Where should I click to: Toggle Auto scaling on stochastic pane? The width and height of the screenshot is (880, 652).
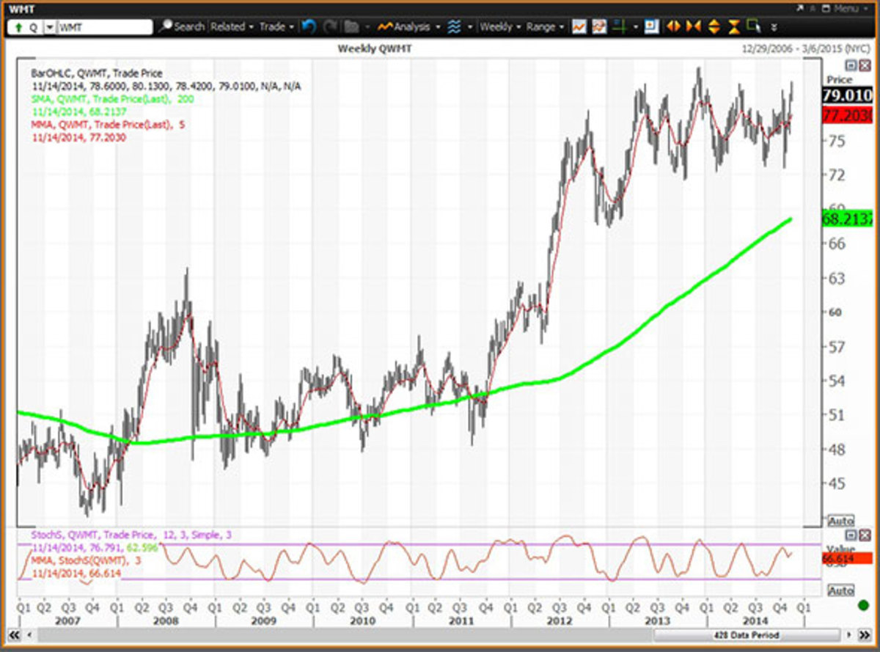tap(840, 590)
